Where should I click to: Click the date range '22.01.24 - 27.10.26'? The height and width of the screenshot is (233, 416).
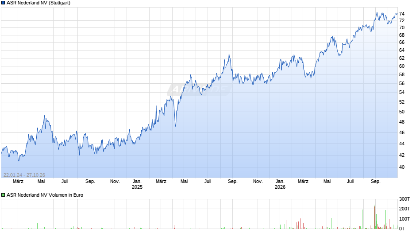point(24,175)
